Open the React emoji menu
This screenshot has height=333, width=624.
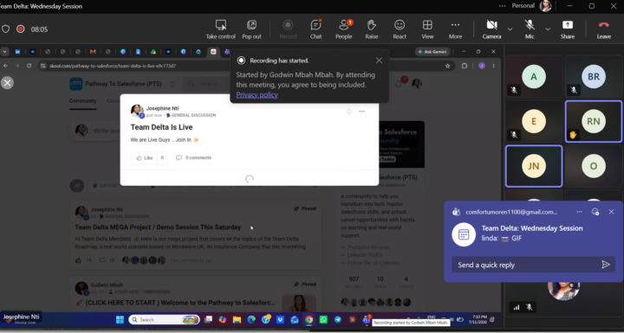pyautogui.click(x=400, y=29)
